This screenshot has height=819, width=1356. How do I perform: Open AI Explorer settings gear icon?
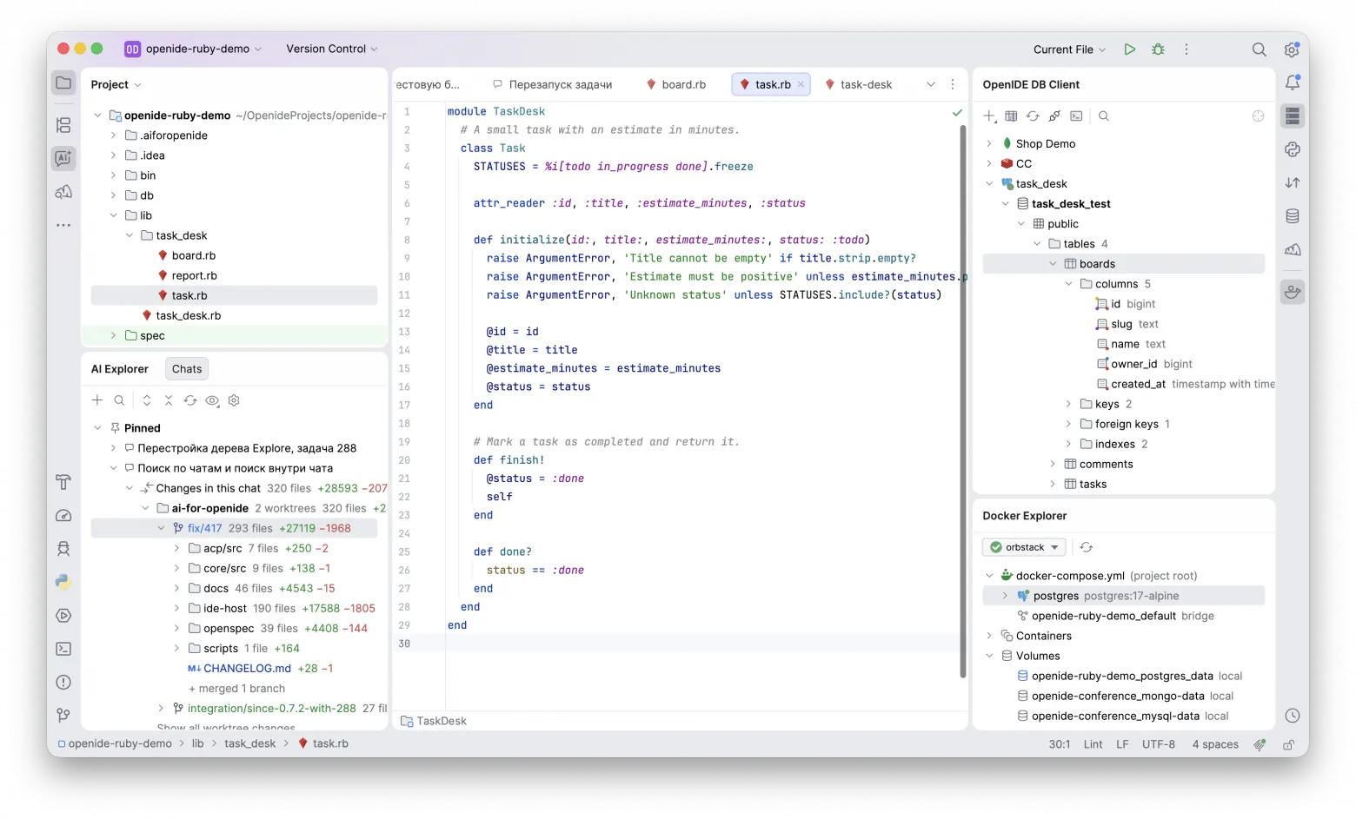click(x=234, y=400)
